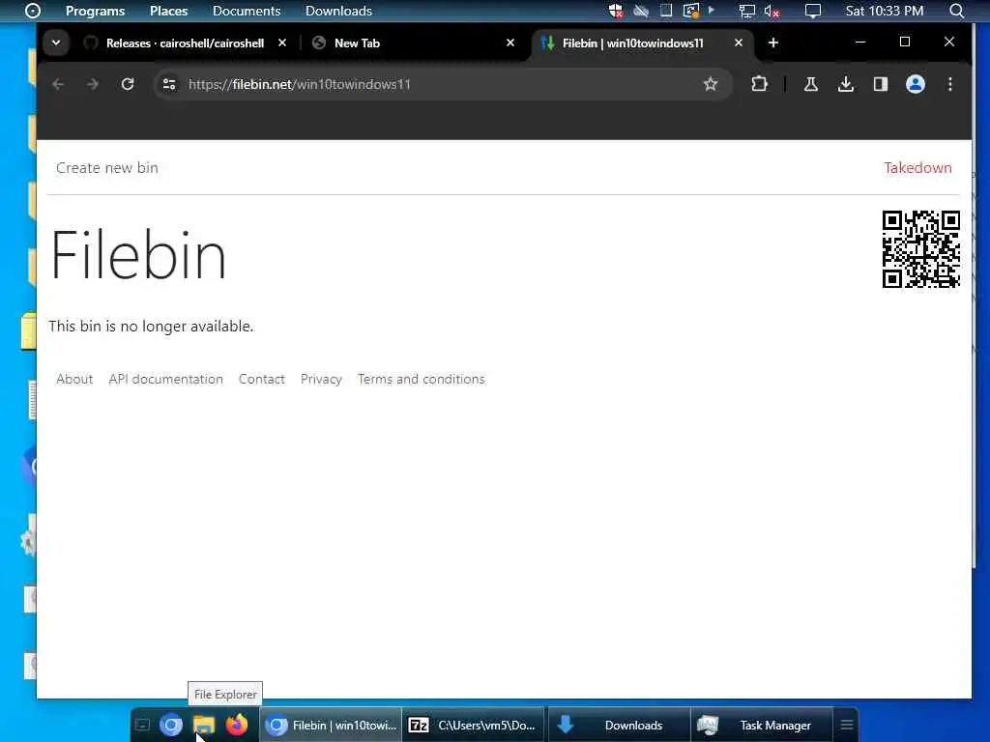Open the taskbar hamburger list menu

coord(847,725)
